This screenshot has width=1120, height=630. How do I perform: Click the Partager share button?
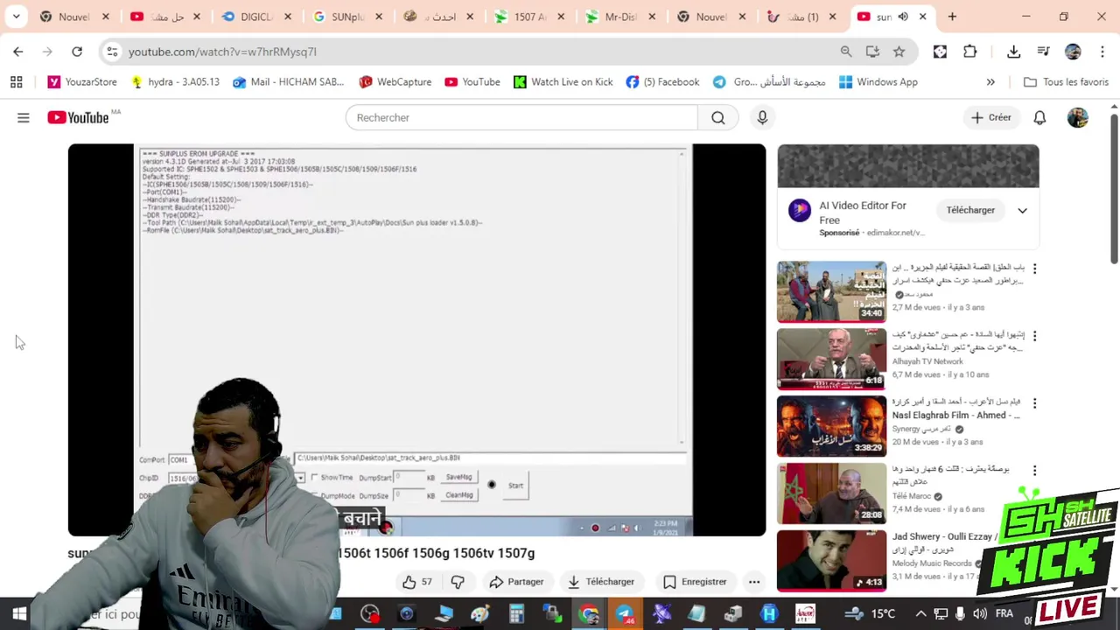(517, 582)
